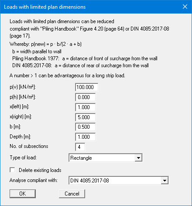Click the 'No. of subsections' label
Screen dimensions: 192x206
[29, 146]
